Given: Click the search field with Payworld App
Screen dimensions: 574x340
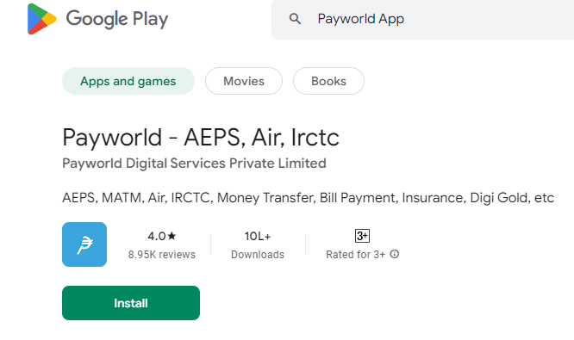Looking at the screenshot, I should [x=423, y=19].
